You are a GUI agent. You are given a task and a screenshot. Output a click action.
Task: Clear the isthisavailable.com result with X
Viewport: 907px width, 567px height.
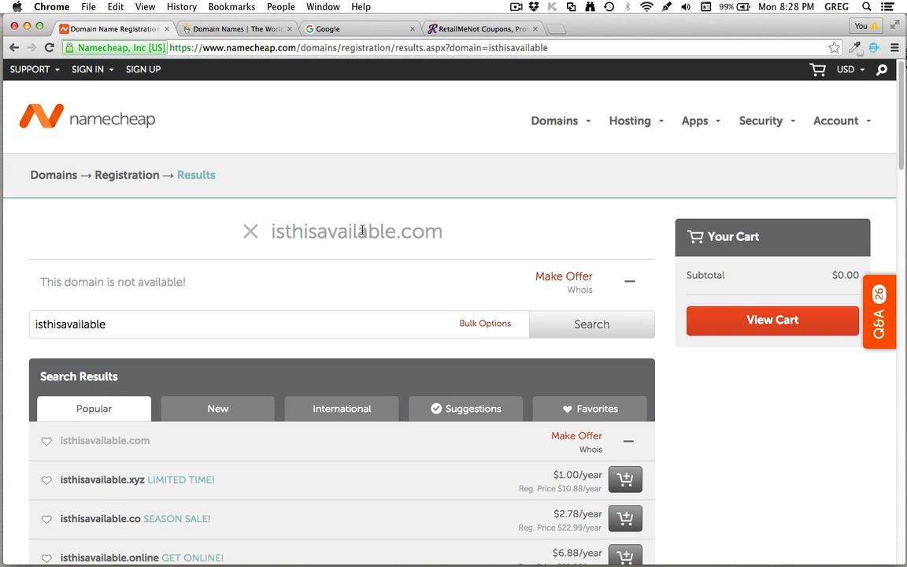tap(250, 232)
